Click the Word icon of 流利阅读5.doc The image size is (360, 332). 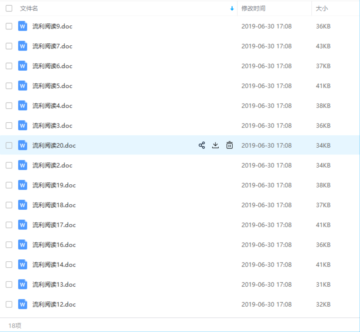tap(23, 86)
